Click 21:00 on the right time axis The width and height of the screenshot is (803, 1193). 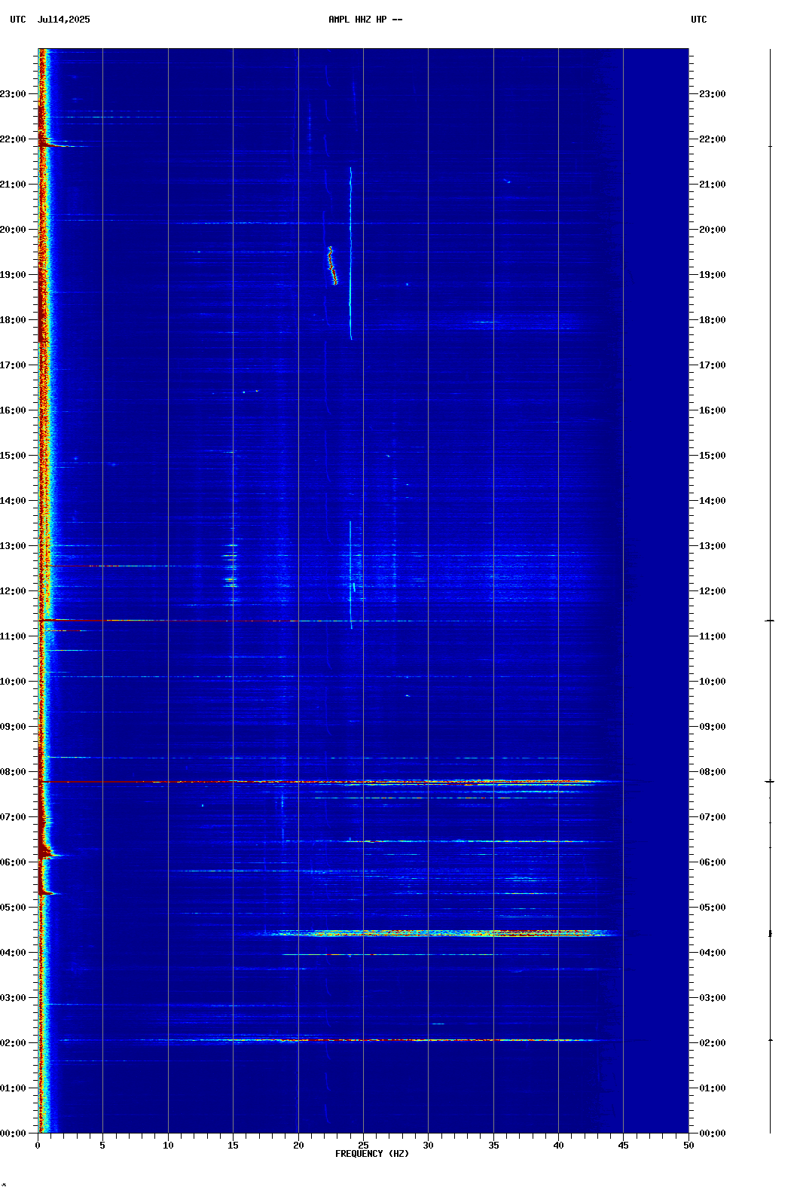[x=713, y=185]
